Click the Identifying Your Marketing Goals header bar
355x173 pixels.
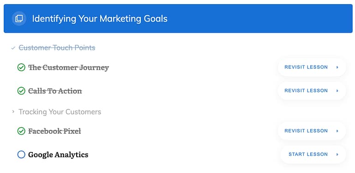(178, 18)
